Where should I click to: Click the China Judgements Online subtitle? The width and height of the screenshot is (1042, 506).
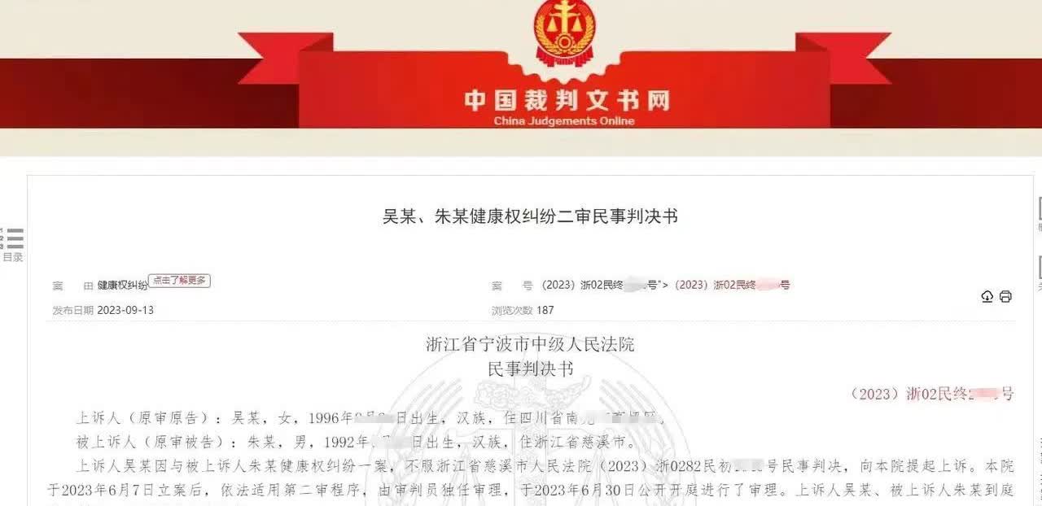coord(564,121)
